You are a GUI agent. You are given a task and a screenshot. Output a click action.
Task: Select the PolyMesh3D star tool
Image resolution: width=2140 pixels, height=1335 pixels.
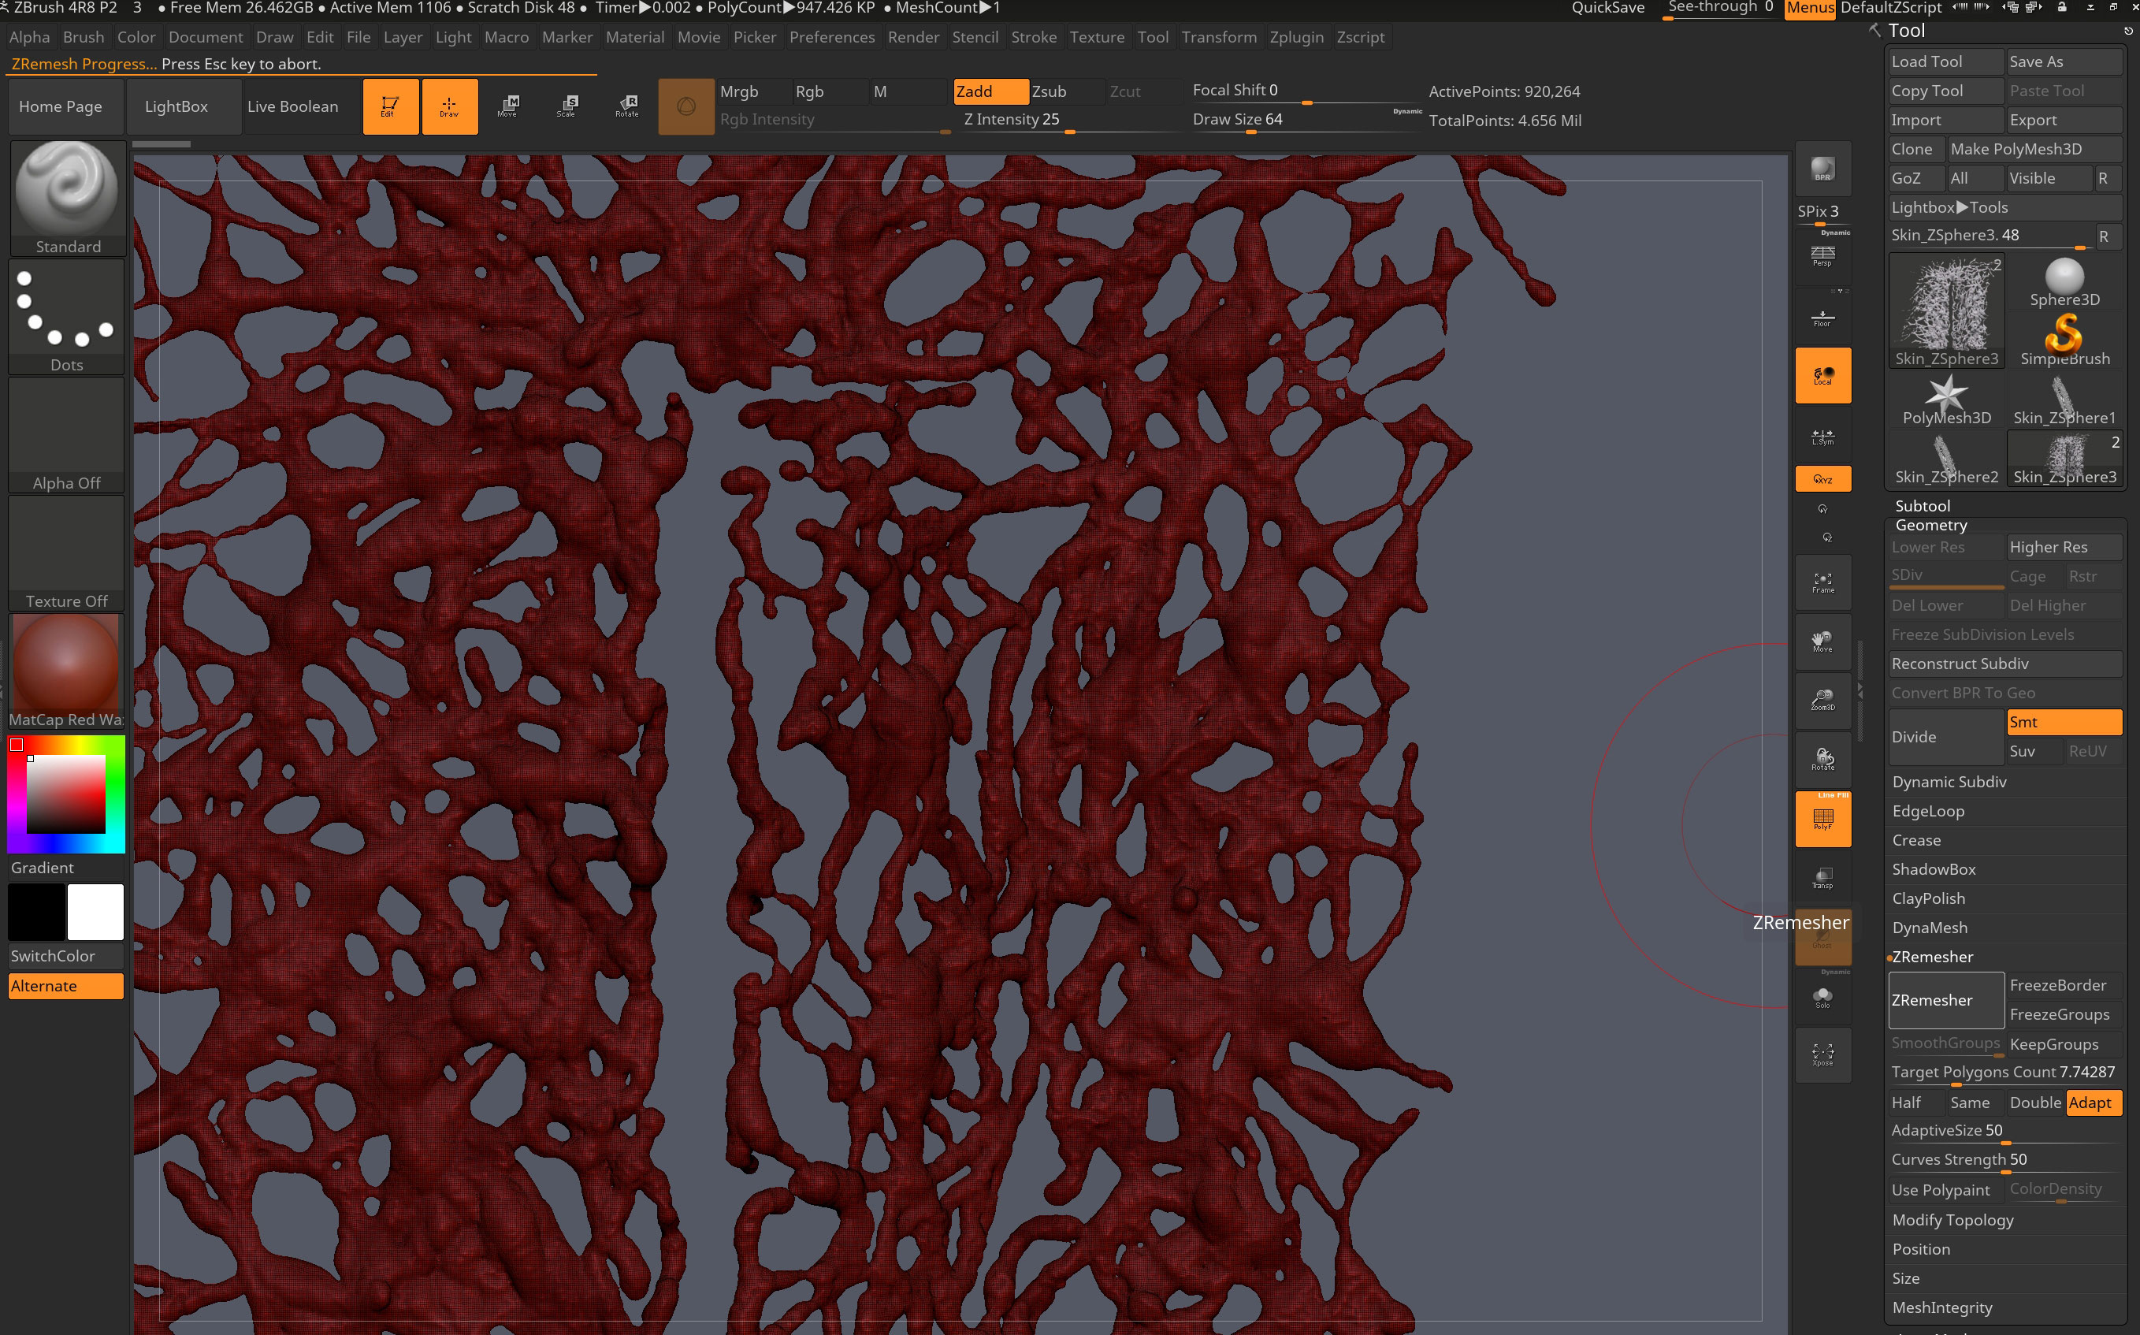pyautogui.click(x=1946, y=398)
